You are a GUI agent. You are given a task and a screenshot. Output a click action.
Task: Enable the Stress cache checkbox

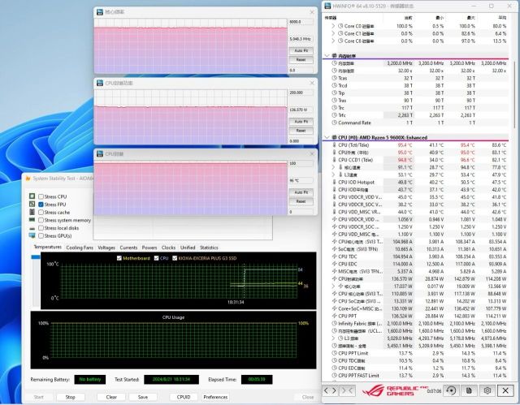tap(41, 213)
